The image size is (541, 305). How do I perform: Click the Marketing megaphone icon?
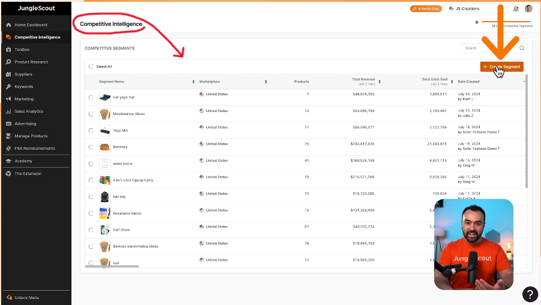point(8,99)
